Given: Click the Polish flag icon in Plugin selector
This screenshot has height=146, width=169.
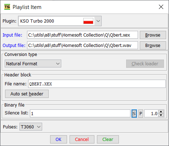Looking at the screenshot, I should pos(88,21).
